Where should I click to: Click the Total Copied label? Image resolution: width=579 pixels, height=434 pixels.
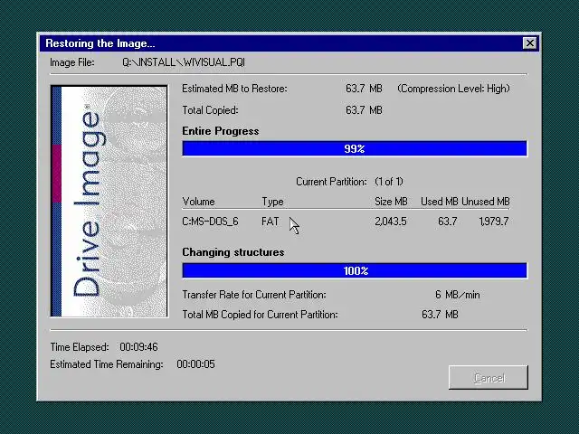[210, 110]
